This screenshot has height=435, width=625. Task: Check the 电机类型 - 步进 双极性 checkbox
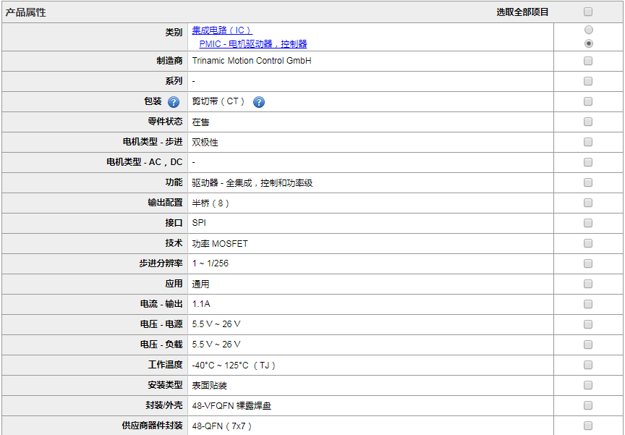click(588, 142)
